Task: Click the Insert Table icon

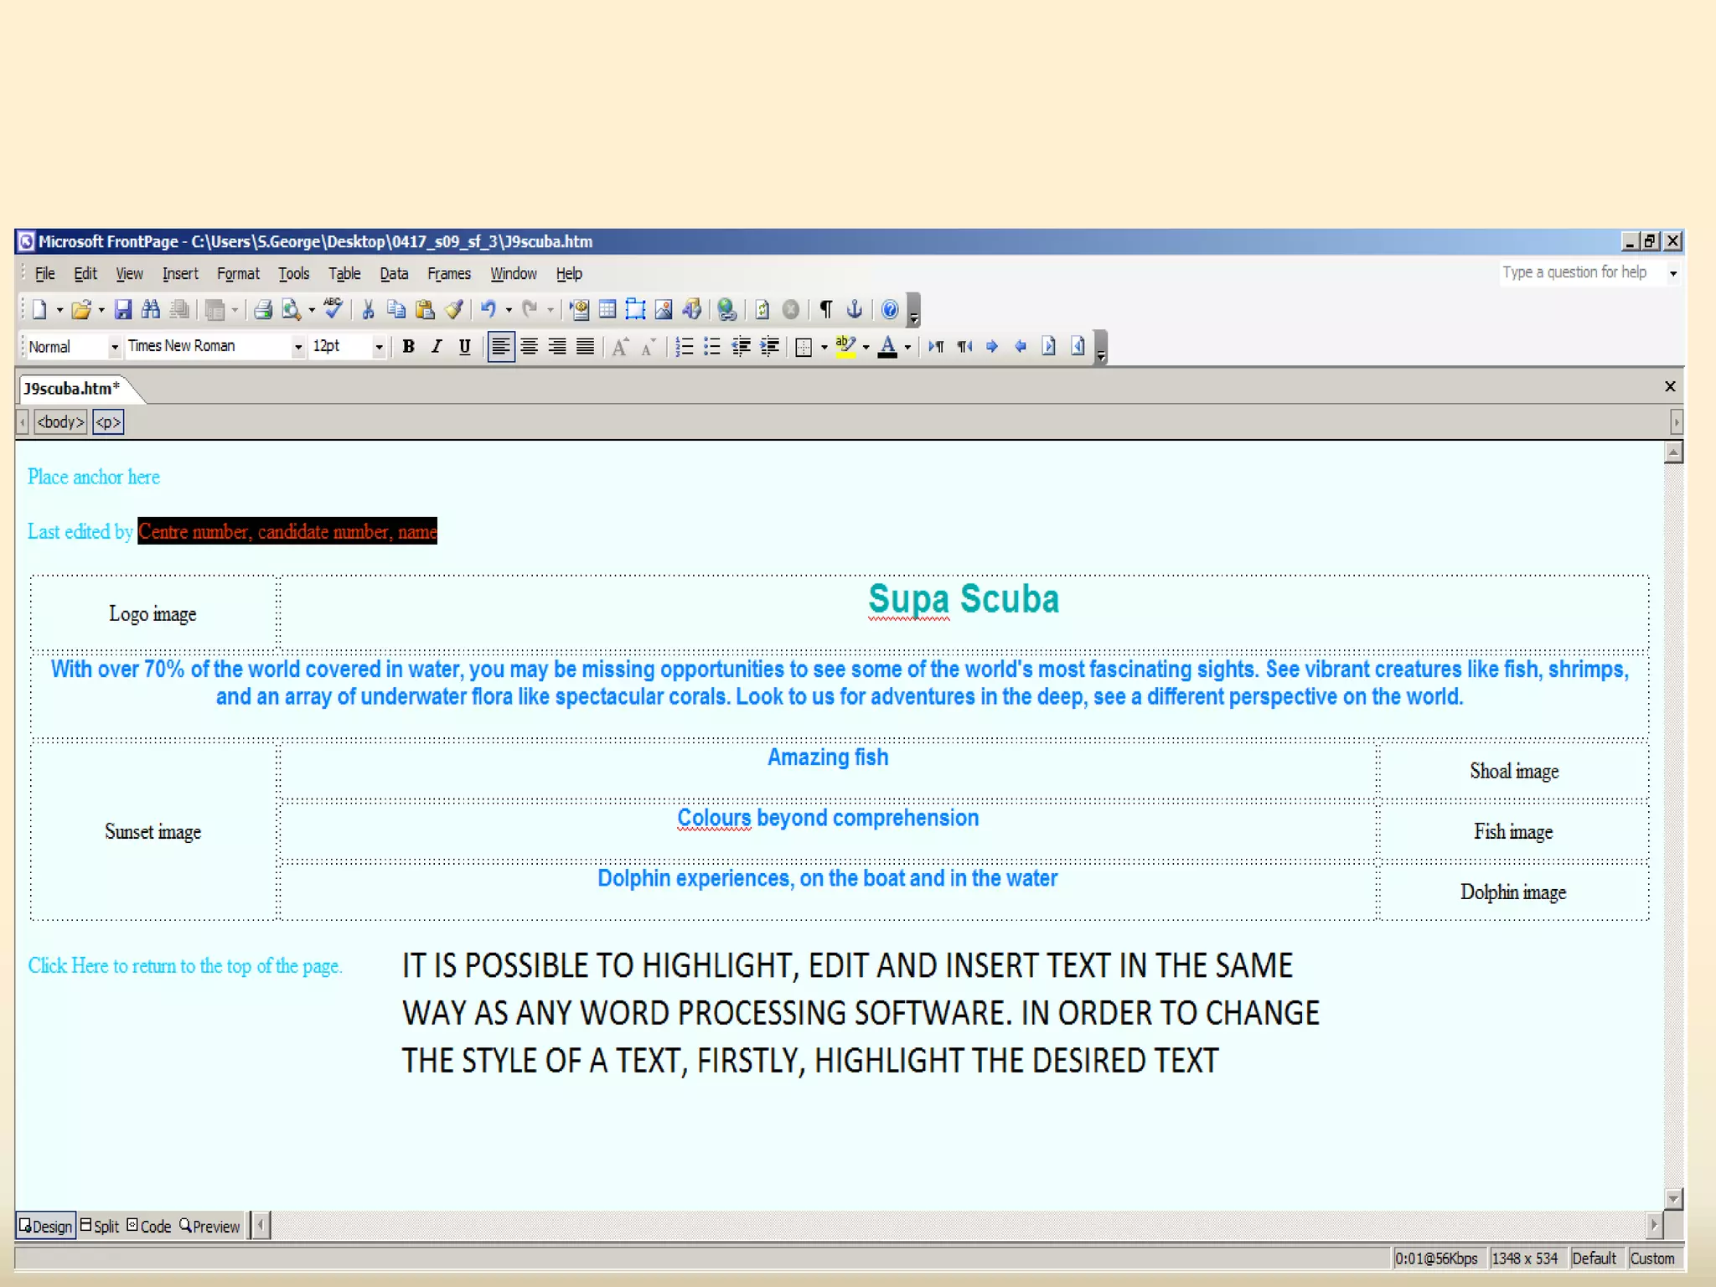Action: [x=607, y=310]
